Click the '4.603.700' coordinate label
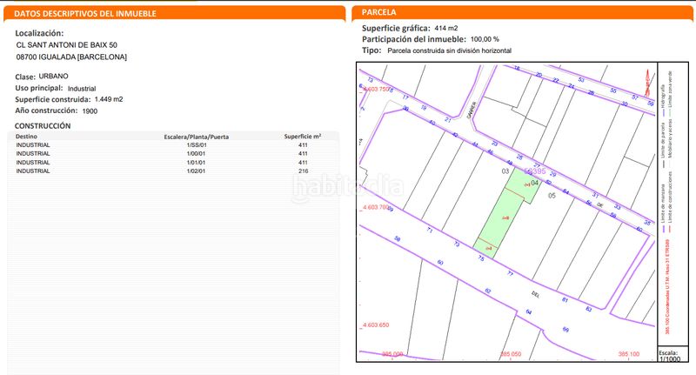 (x=376, y=207)
